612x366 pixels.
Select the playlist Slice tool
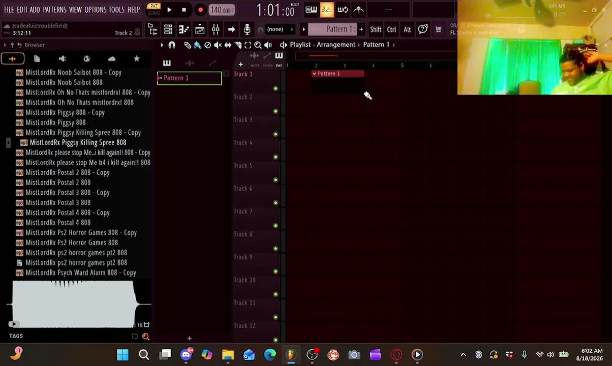pyautogui.click(x=237, y=45)
